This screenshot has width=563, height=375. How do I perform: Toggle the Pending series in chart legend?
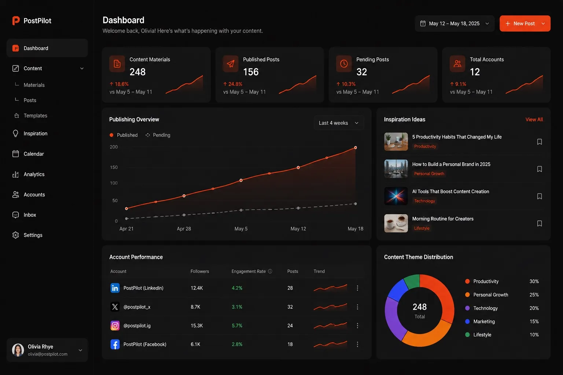pos(158,135)
